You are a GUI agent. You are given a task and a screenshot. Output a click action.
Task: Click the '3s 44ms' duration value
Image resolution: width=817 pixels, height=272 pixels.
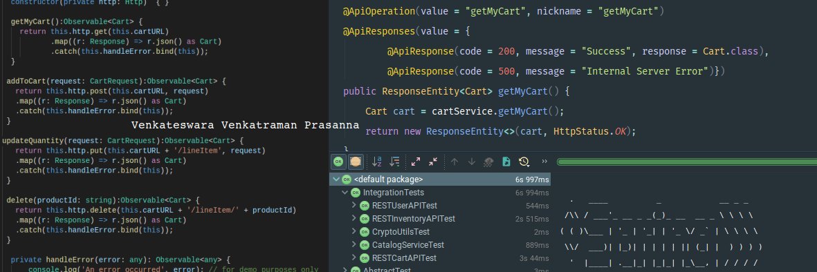click(x=534, y=258)
